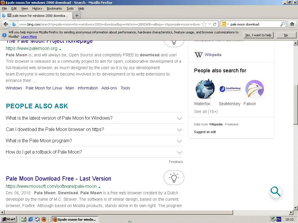
Task: Bookmark this page with the star icon
Action: click(x=204, y=24)
